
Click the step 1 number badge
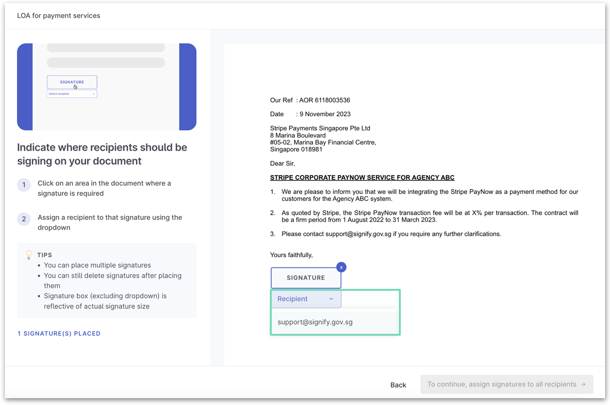[x=24, y=185]
